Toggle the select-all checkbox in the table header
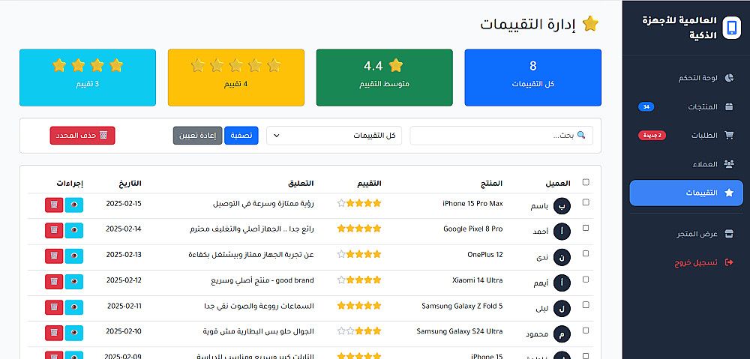The image size is (750, 359). pos(586,182)
